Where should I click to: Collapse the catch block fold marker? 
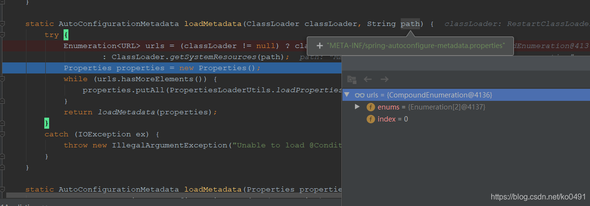(3, 134)
